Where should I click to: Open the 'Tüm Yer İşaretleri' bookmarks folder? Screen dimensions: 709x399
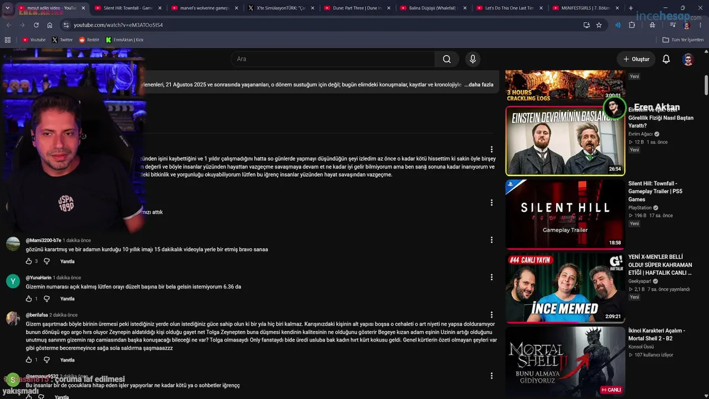pos(682,40)
